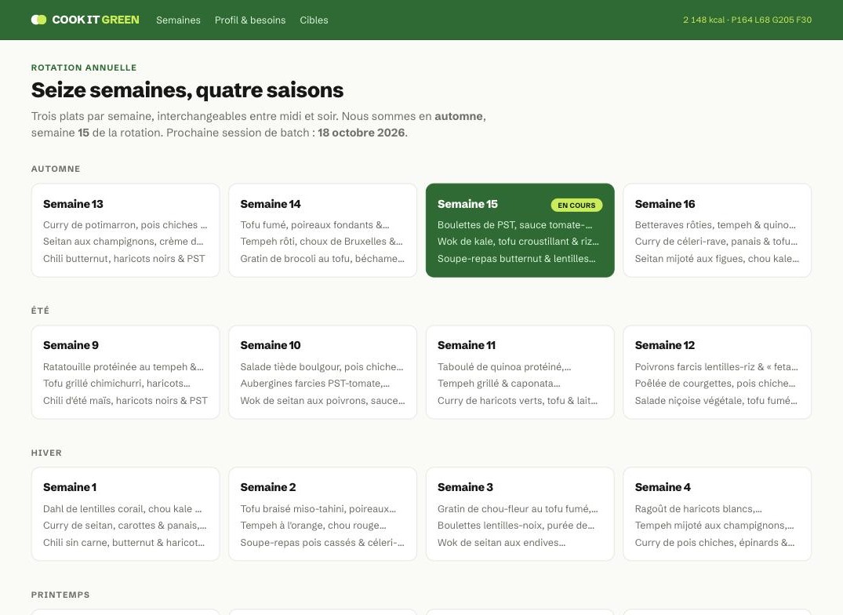Click 'Curry de céleri-rave, panais & tofu'
The height and width of the screenshot is (615, 843).
[716, 242]
